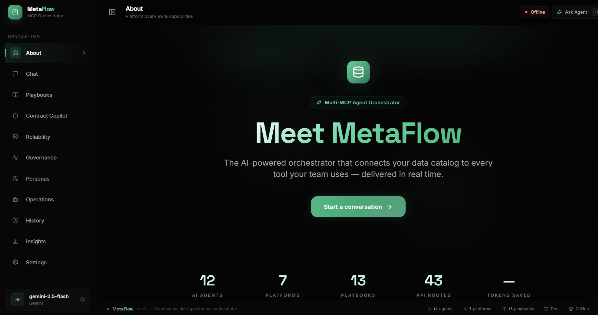Click the Start a conversation button
Image resolution: width=598 pixels, height=315 pixels.
click(x=358, y=207)
